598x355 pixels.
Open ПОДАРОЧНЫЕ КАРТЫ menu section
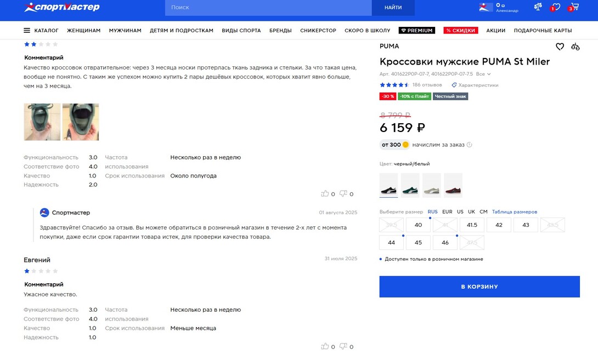pyautogui.click(x=543, y=31)
